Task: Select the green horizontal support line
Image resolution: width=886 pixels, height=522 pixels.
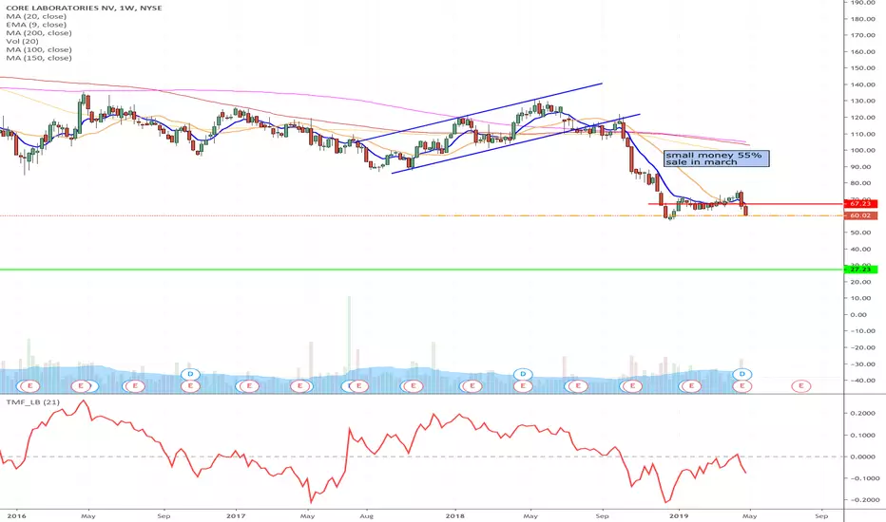Action: 421,270
